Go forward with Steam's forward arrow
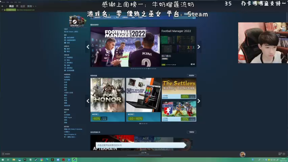This screenshot has height=162, width=288. coord(6,6)
